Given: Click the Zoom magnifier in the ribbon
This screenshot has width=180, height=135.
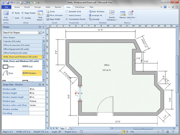Looking at the screenshot, I should [50, 12].
